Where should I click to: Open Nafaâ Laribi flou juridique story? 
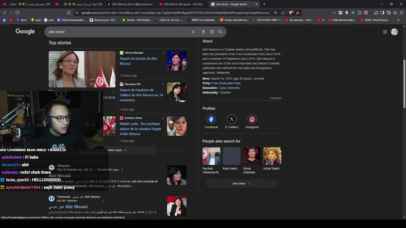140,129
